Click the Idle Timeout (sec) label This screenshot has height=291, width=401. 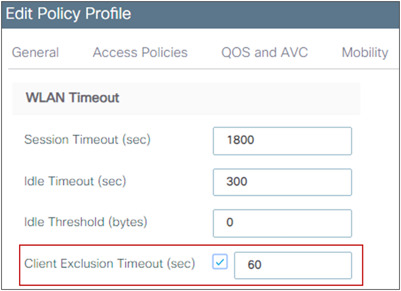coord(75,181)
